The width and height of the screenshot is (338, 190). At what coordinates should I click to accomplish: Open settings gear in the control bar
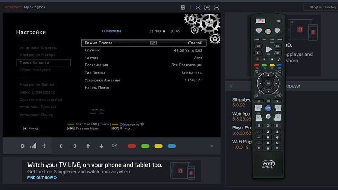[x=22, y=146]
